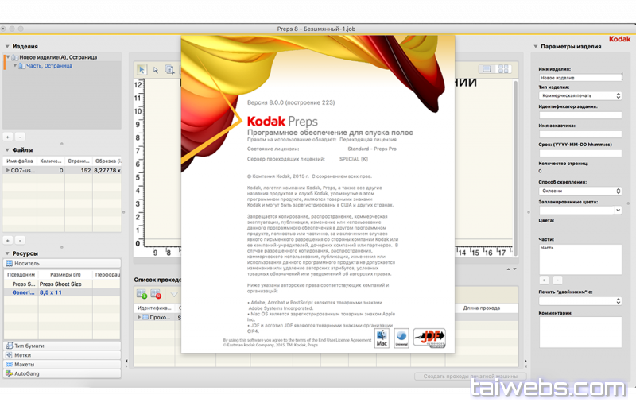Click the Mac logo icon in About dialog
636x410 pixels.
point(381,338)
